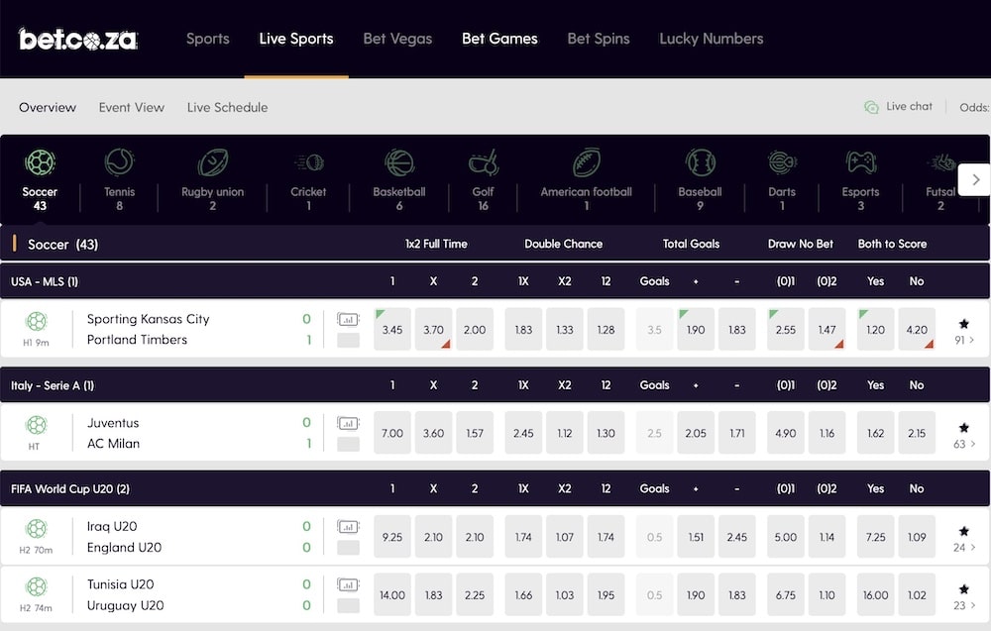Open the American football category icon
Image resolution: width=991 pixels, height=631 pixels.
point(587,161)
